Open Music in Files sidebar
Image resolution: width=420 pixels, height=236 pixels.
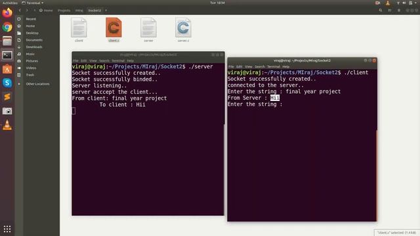30,54
